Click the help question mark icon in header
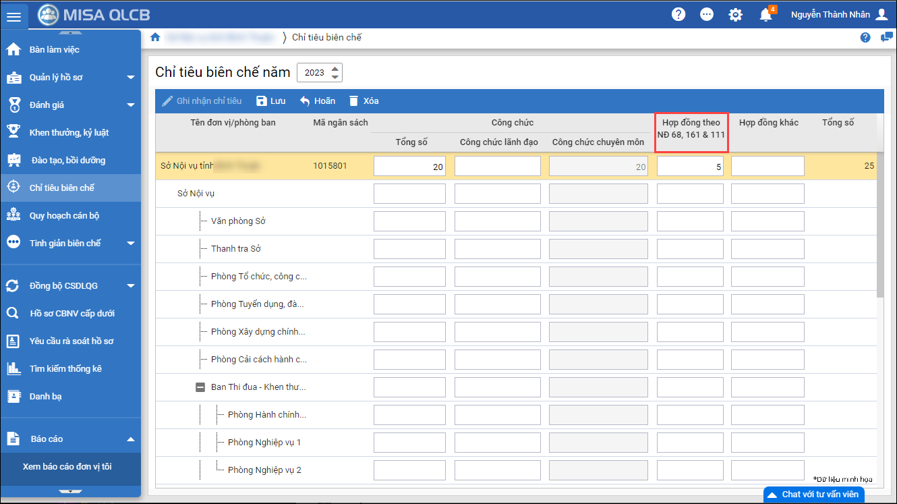 pyautogui.click(x=678, y=14)
